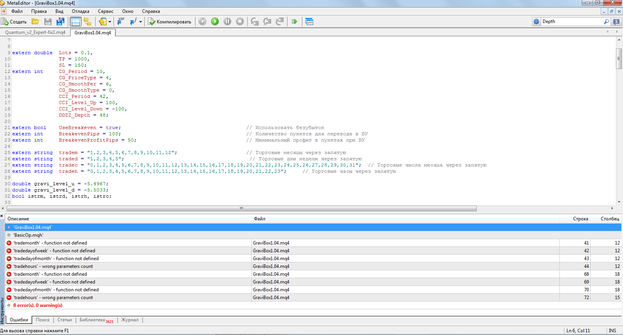The image size is (623, 335).
Task: Click the Создать button
Action: [14, 22]
